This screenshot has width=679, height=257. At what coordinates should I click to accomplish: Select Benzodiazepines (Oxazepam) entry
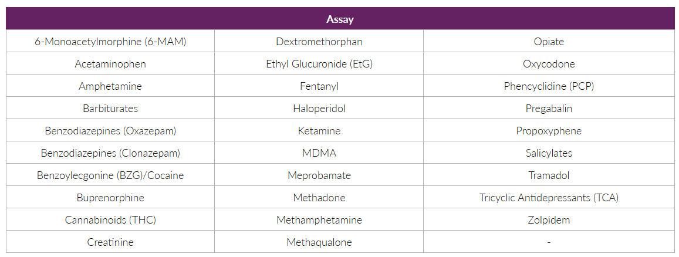[110, 131]
